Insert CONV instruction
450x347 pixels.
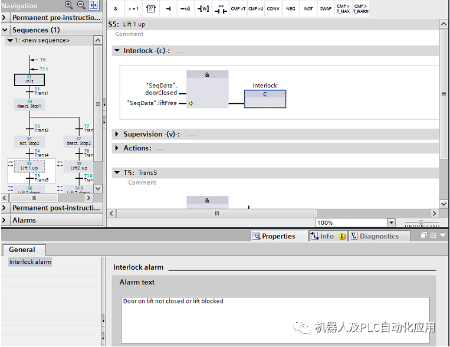[x=273, y=9]
